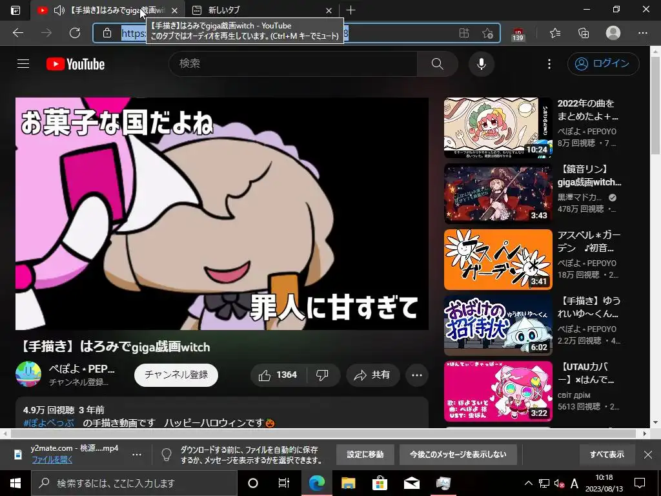Select the はろみでgiga戯画witch YouTube tab

[108, 10]
